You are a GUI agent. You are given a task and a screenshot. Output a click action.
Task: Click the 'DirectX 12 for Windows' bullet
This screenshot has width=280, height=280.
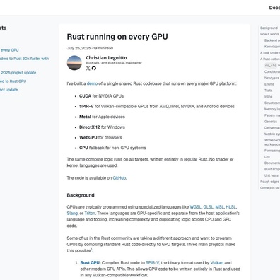(102, 127)
